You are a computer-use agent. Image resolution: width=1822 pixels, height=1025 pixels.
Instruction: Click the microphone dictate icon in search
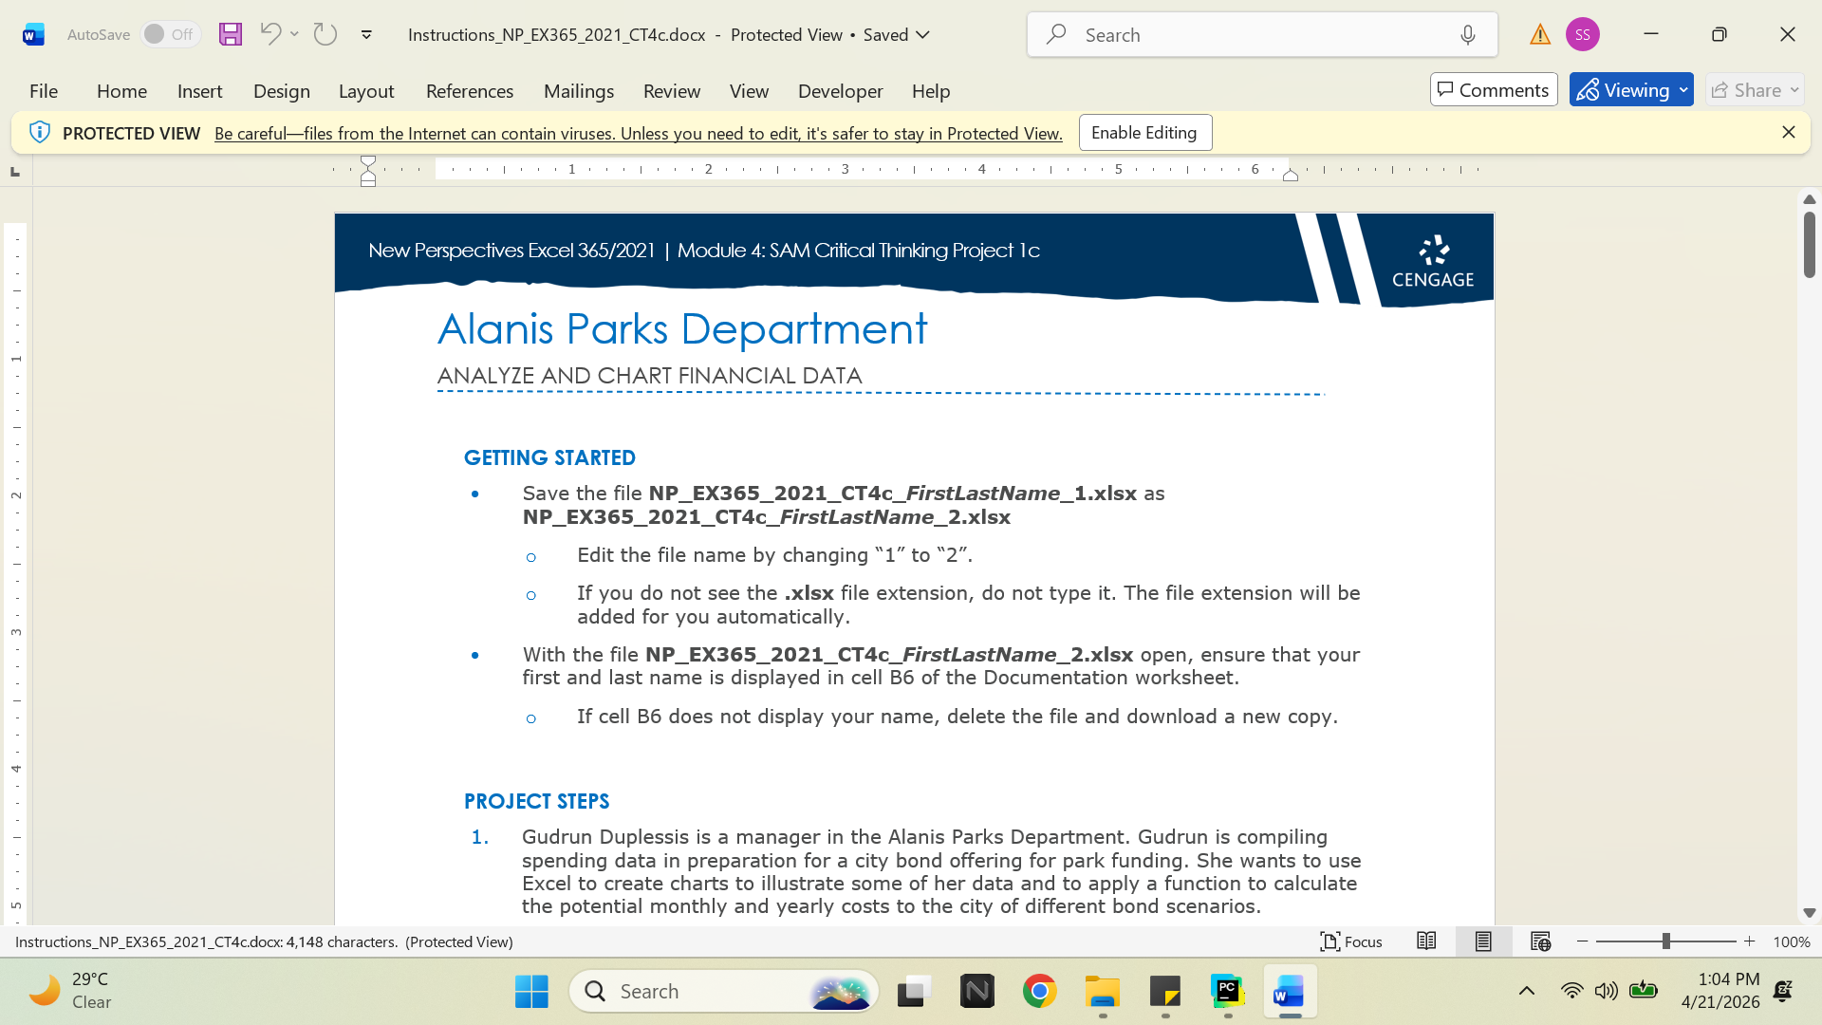pos(1468,35)
